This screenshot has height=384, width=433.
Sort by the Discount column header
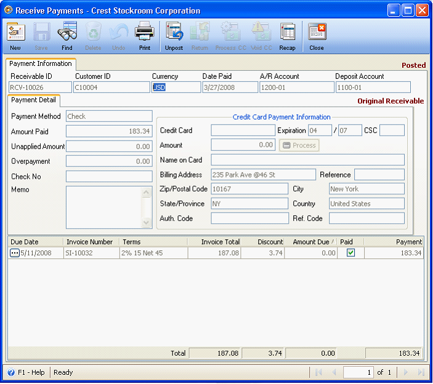(262, 242)
